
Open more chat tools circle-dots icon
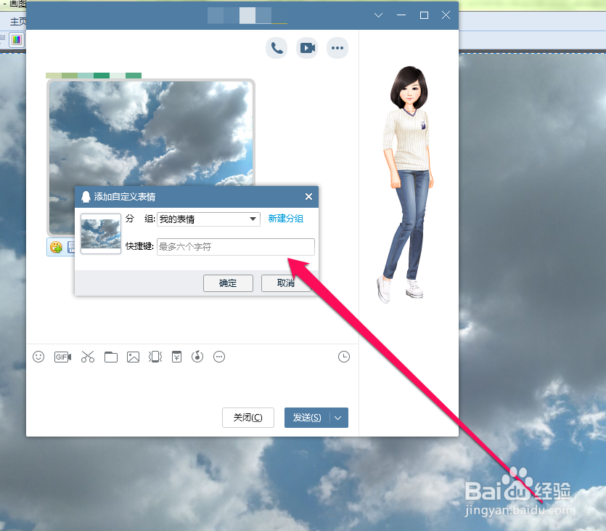pyautogui.click(x=219, y=357)
